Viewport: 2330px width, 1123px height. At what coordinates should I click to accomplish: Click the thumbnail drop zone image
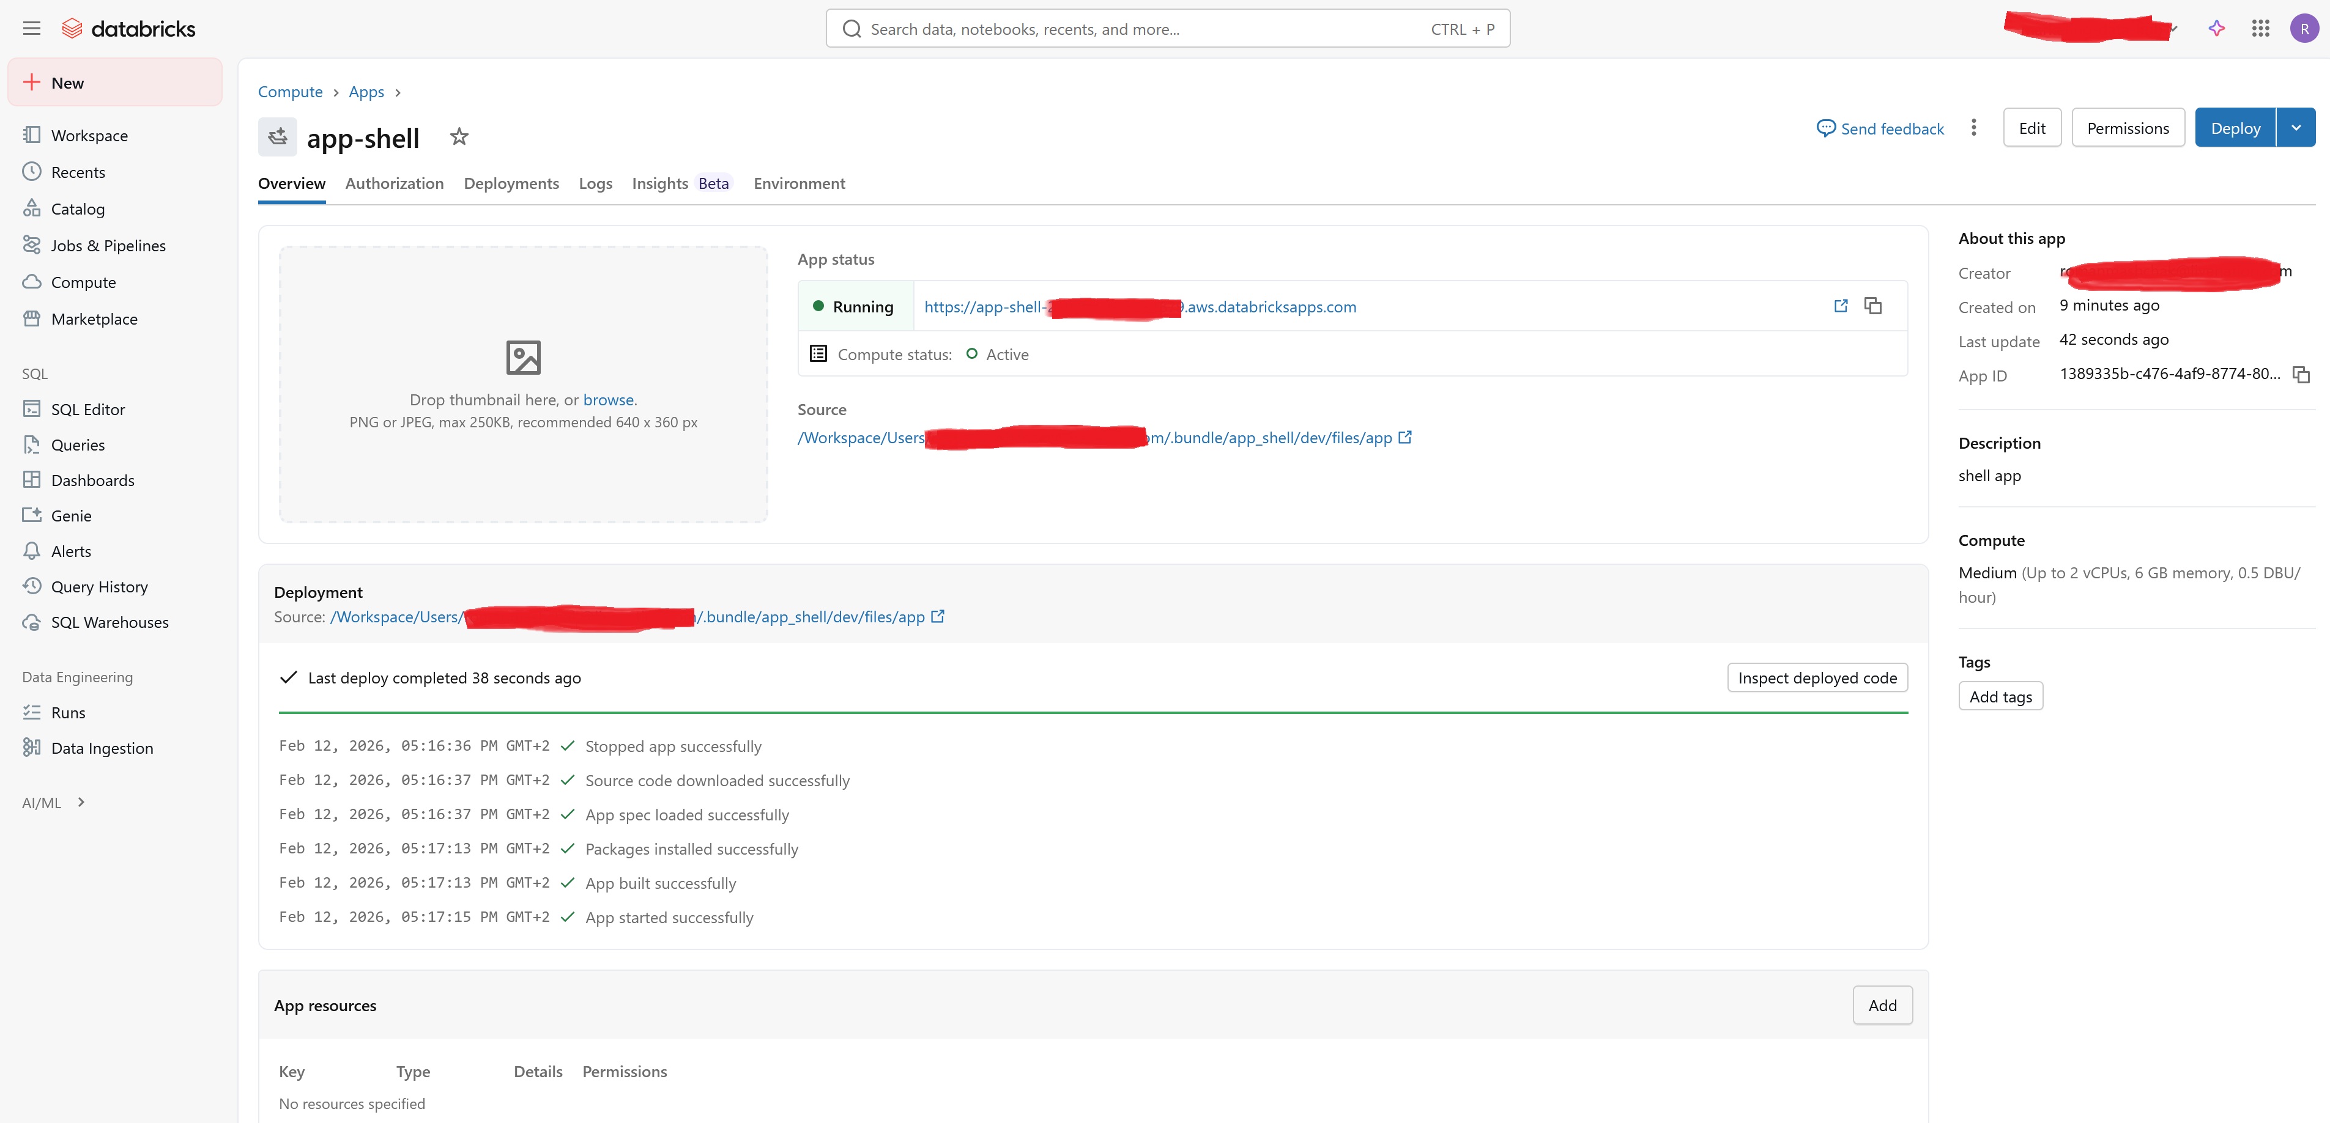point(523,358)
